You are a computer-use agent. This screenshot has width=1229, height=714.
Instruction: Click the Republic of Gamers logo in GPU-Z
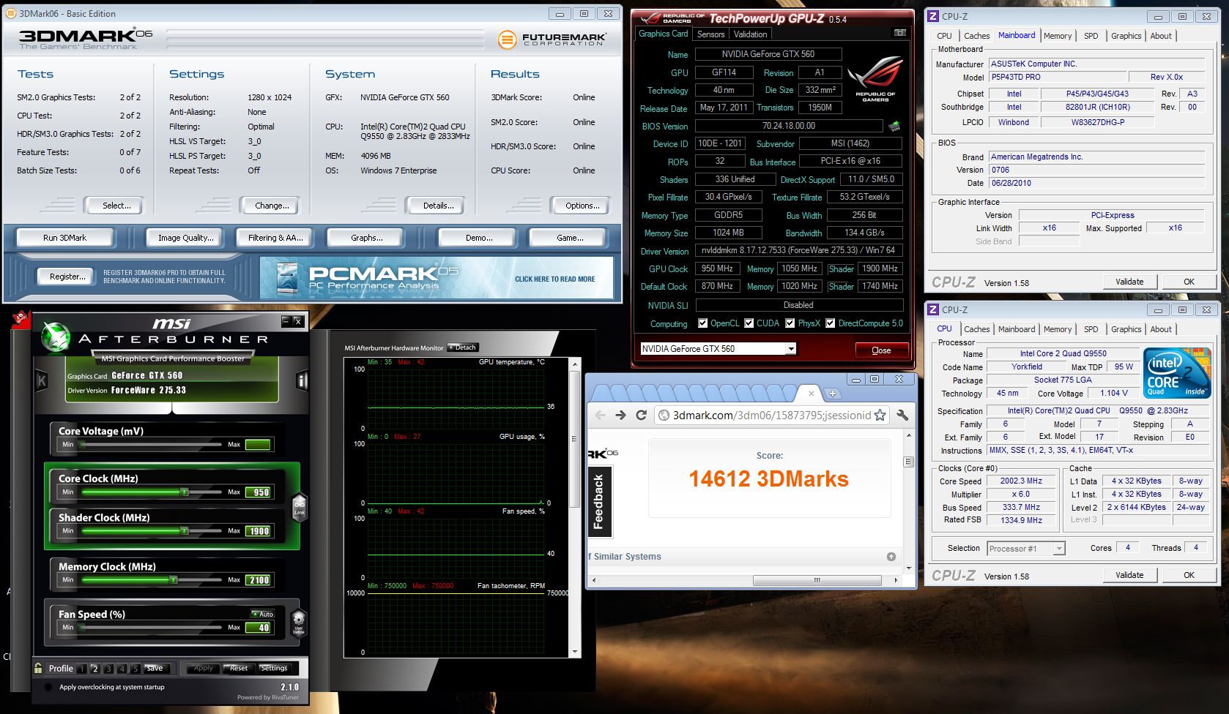(875, 79)
